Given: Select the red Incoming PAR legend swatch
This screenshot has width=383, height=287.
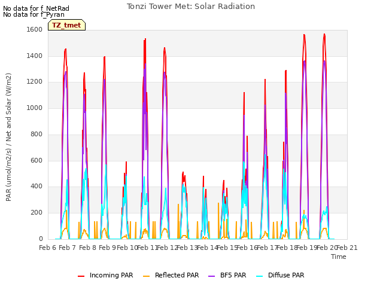Looking at the screenshot, I should [81, 276].
